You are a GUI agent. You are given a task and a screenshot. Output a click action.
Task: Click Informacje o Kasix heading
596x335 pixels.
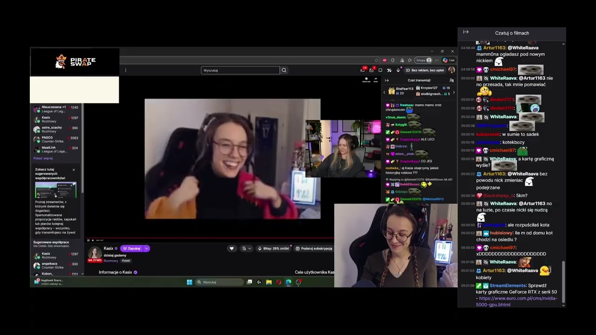[115, 272]
